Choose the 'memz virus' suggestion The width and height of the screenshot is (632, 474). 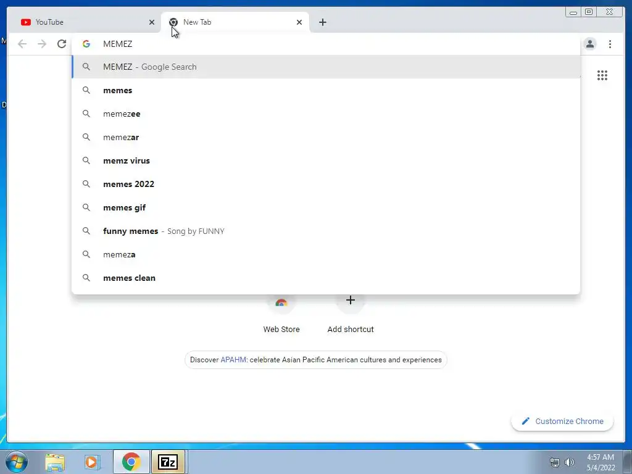tap(326, 160)
